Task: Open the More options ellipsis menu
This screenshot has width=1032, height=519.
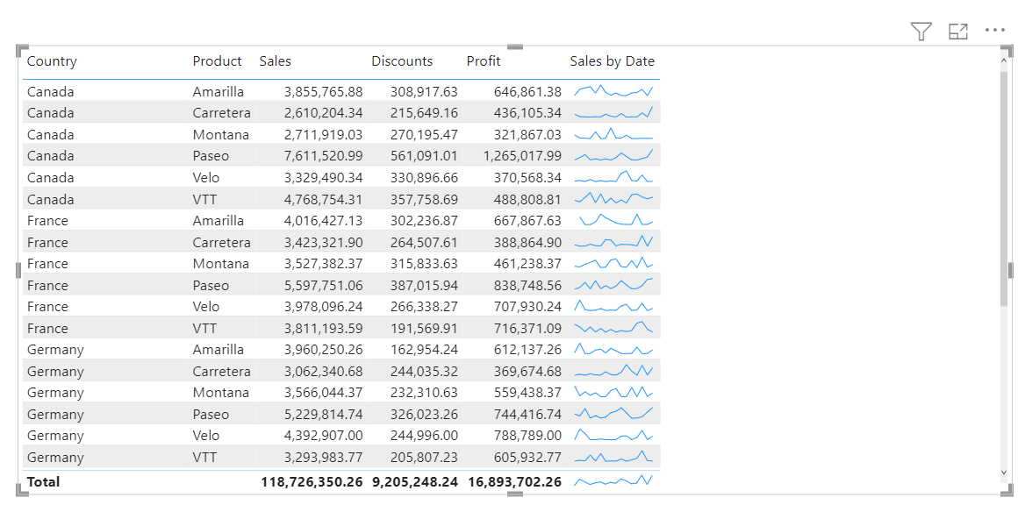Action: tap(994, 31)
